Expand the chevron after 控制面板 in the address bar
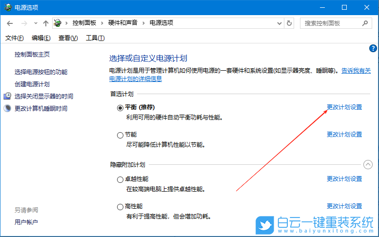Screen dimensions: 379x237 click(x=102, y=23)
